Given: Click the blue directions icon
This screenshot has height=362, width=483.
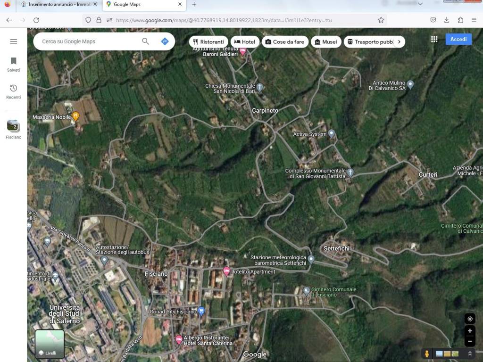Looking at the screenshot, I should pos(165,41).
